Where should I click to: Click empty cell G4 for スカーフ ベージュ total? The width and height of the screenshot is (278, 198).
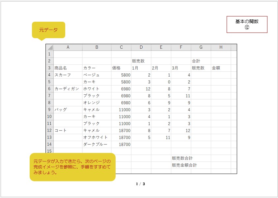pos(201,75)
